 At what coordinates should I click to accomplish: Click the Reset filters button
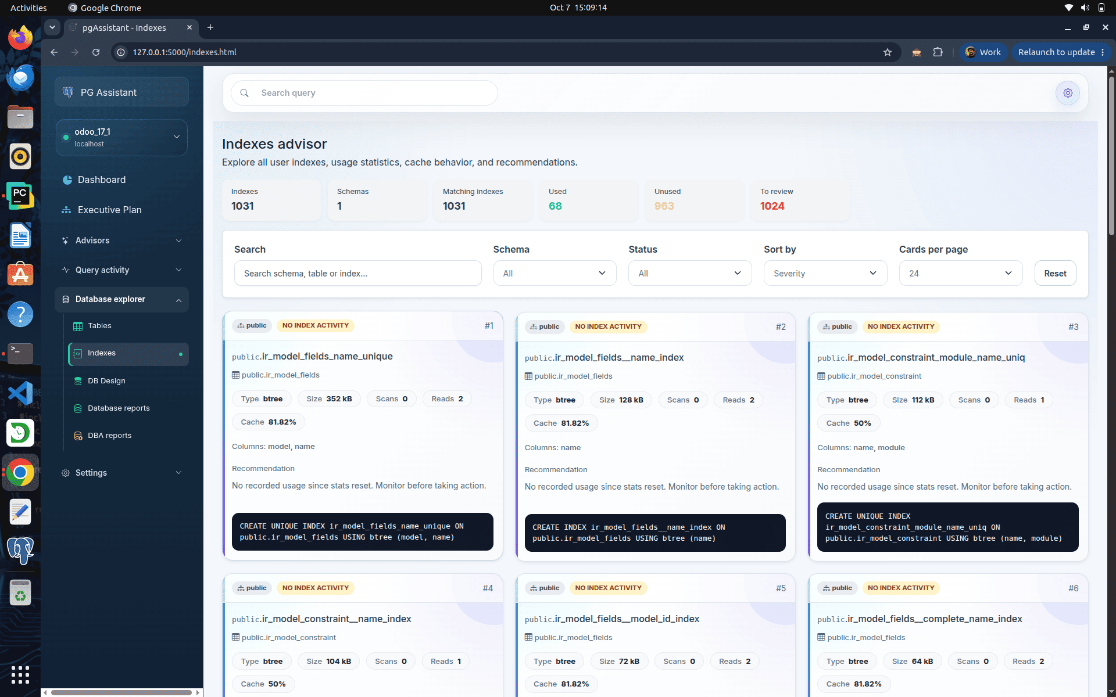point(1055,274)
